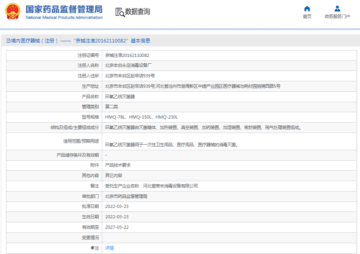
Task: Click the 变更情况 label
Action: 90,238
